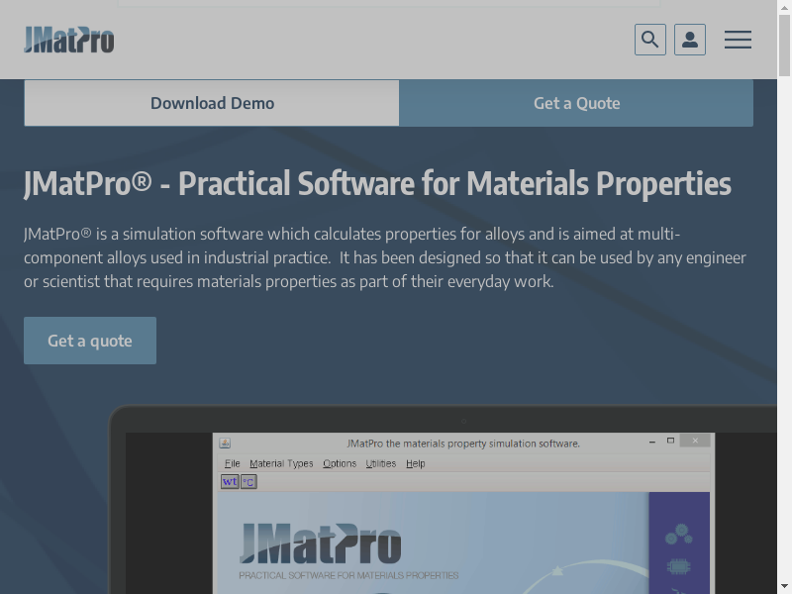Click the chip icon in the purple sidebar

point(679,568)
